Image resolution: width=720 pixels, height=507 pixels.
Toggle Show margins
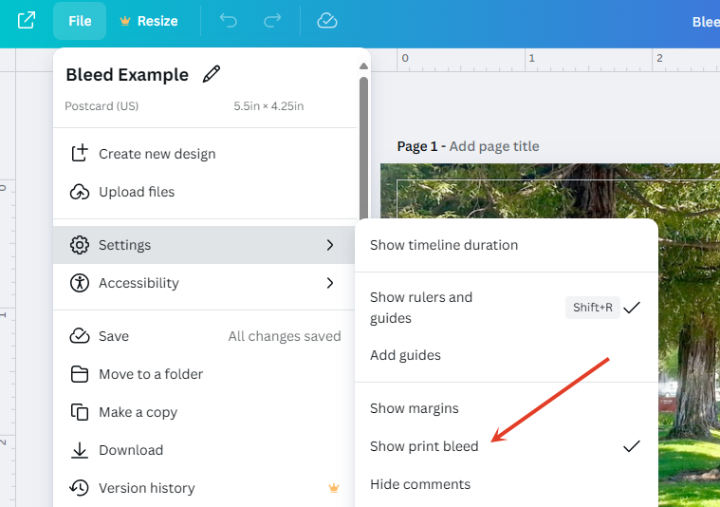tap(507, 408)
